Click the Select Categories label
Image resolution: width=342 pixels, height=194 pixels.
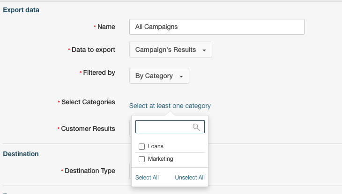(x=88, y=102)
